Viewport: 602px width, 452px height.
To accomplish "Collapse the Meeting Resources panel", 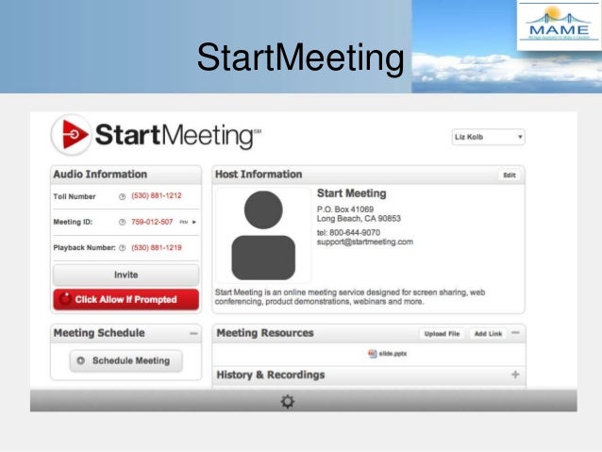I will (515, 332).
